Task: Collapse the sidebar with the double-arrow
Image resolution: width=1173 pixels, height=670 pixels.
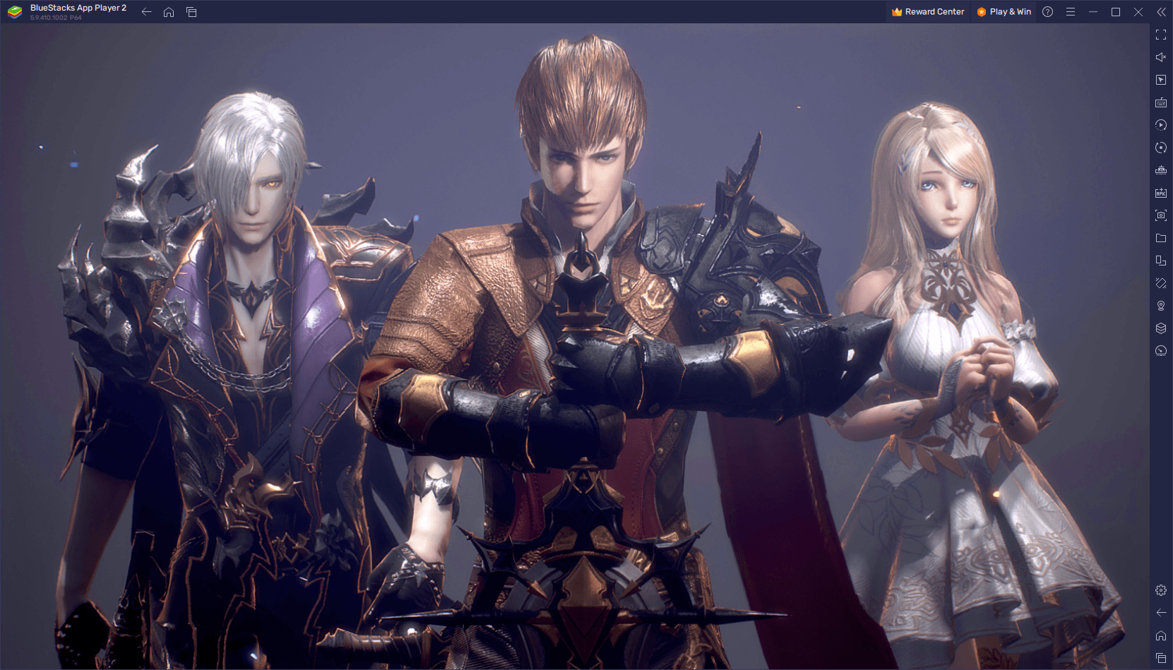Action: (1161, 12)
